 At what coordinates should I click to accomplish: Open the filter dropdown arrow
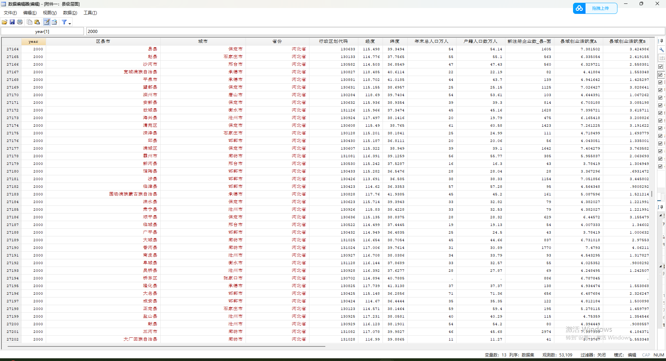click(x=70, y=24)
